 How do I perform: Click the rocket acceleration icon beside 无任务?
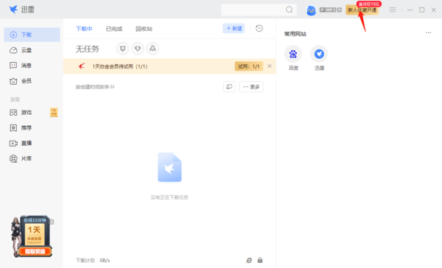tap(152, 49)
